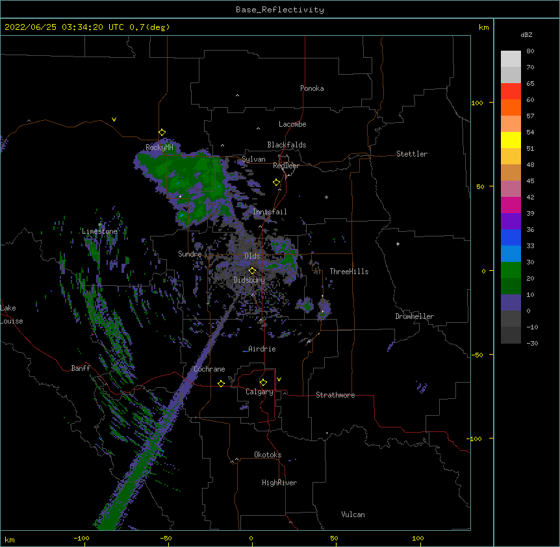
Task: Select the Sundre label
Action: pyautogui.click(x=190, y=254)
